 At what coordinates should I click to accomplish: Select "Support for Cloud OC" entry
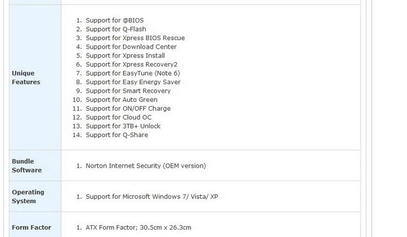119,117
